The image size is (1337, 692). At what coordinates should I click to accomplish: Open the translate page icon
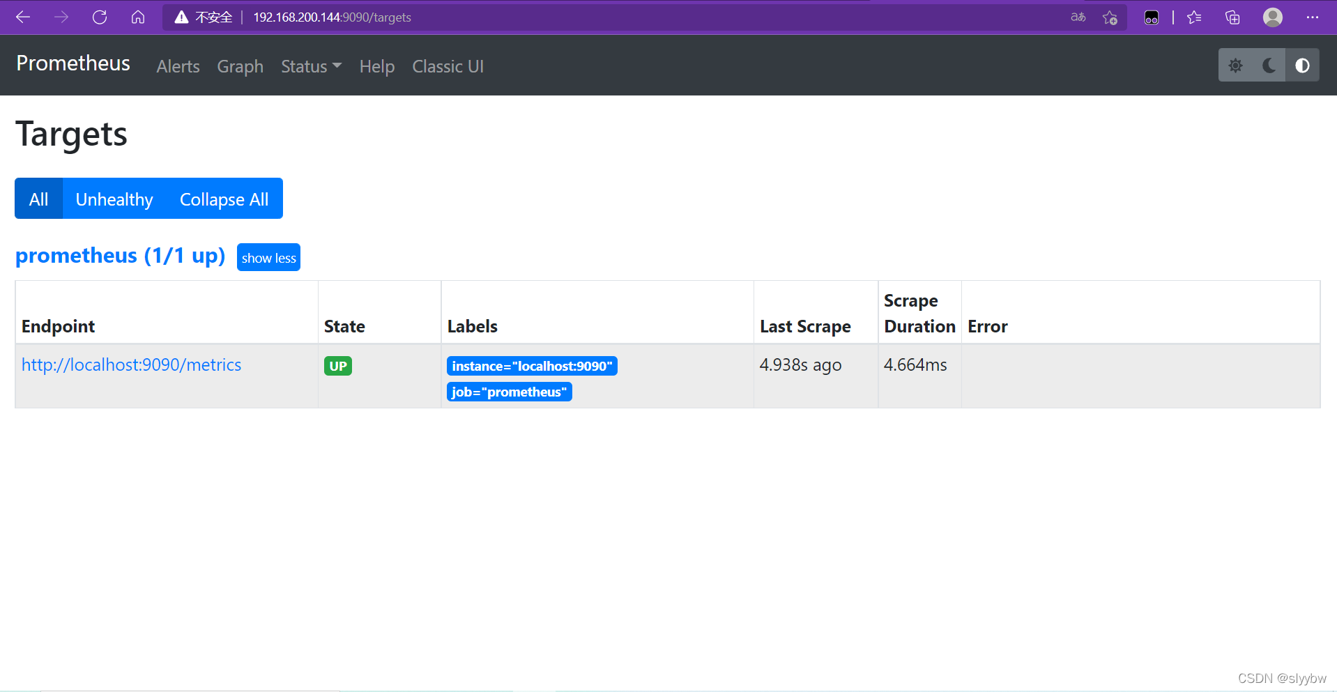(x=1078, y=17)
